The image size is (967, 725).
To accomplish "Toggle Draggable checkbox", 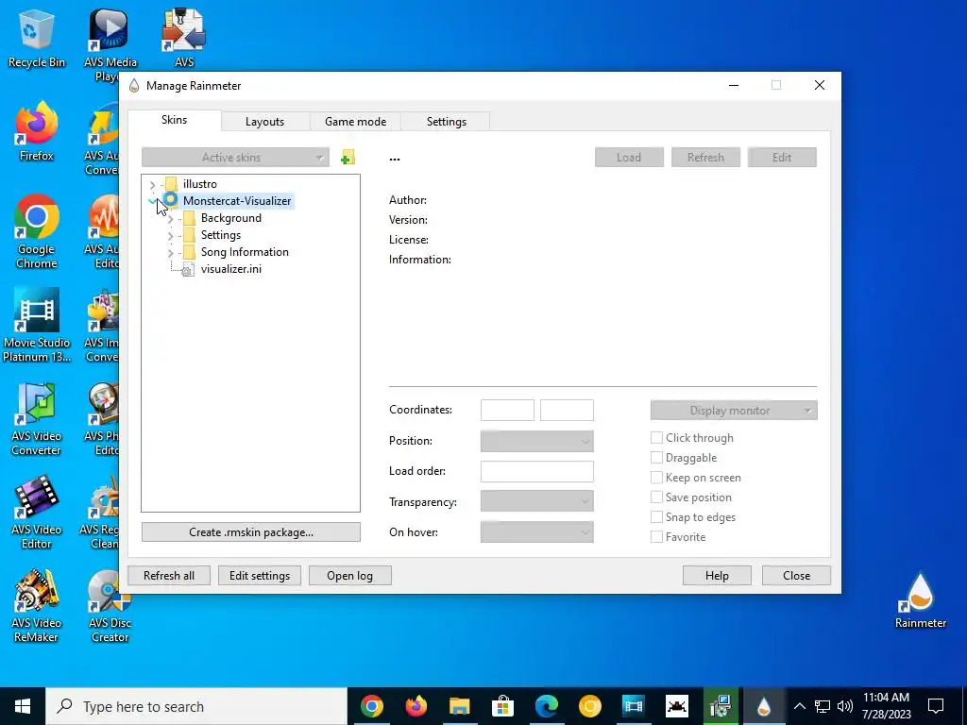I will (x=657, y=458).
